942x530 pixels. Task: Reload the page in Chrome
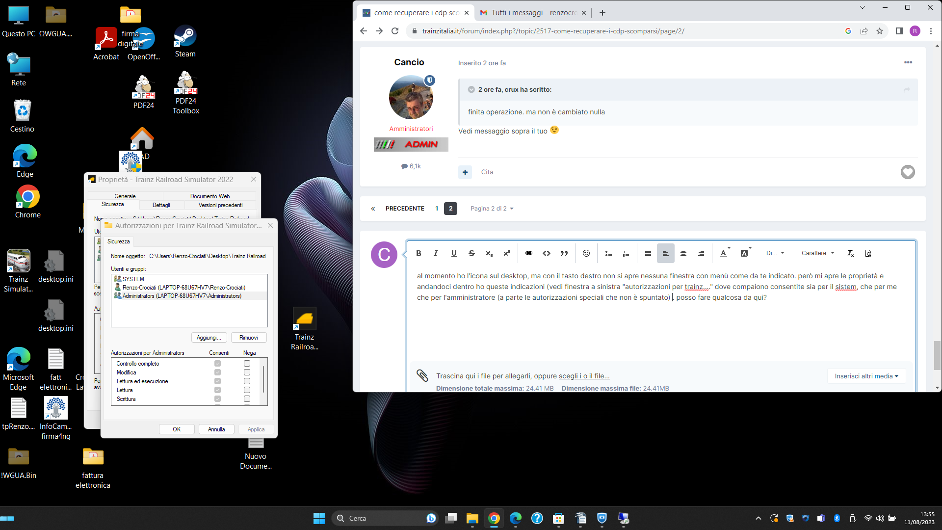(395, 31)
